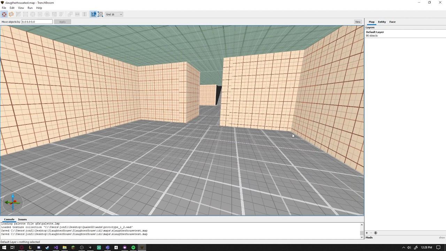Click the '86 objects' layer text
The height and width of the screenshot is (251, 446).
pyautogui.click(x=372, y=36)
